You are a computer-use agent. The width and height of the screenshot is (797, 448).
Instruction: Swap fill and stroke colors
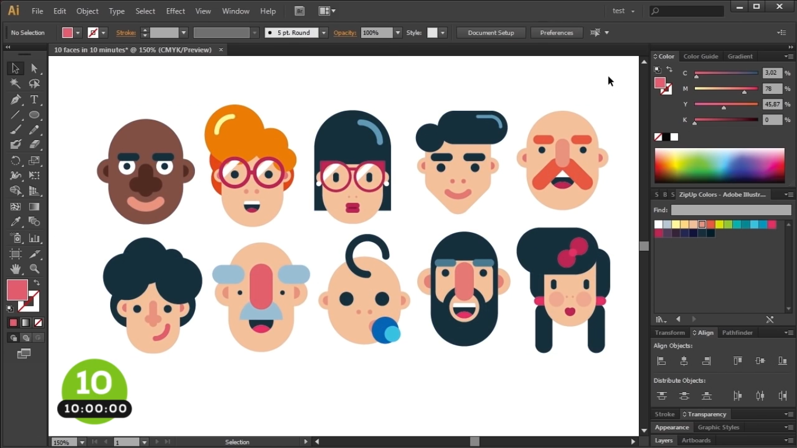(x=37, y=282)
